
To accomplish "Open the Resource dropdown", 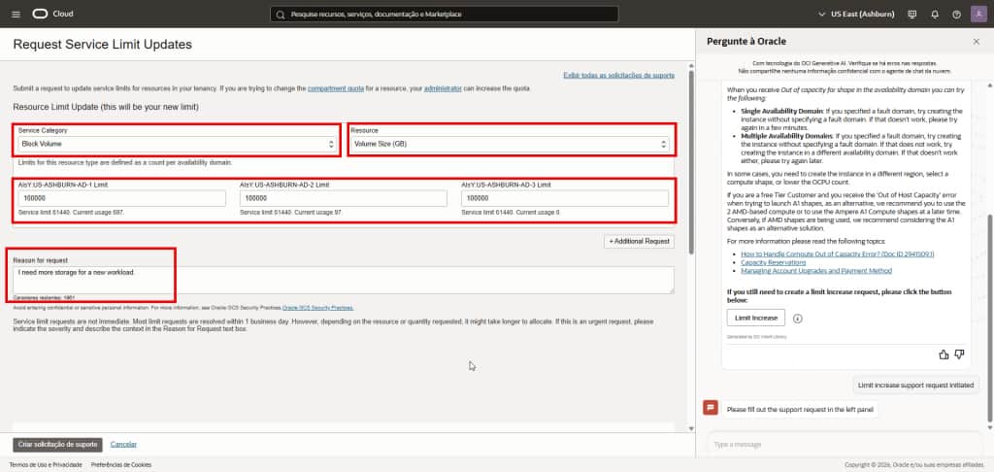I will pos(511,144).
